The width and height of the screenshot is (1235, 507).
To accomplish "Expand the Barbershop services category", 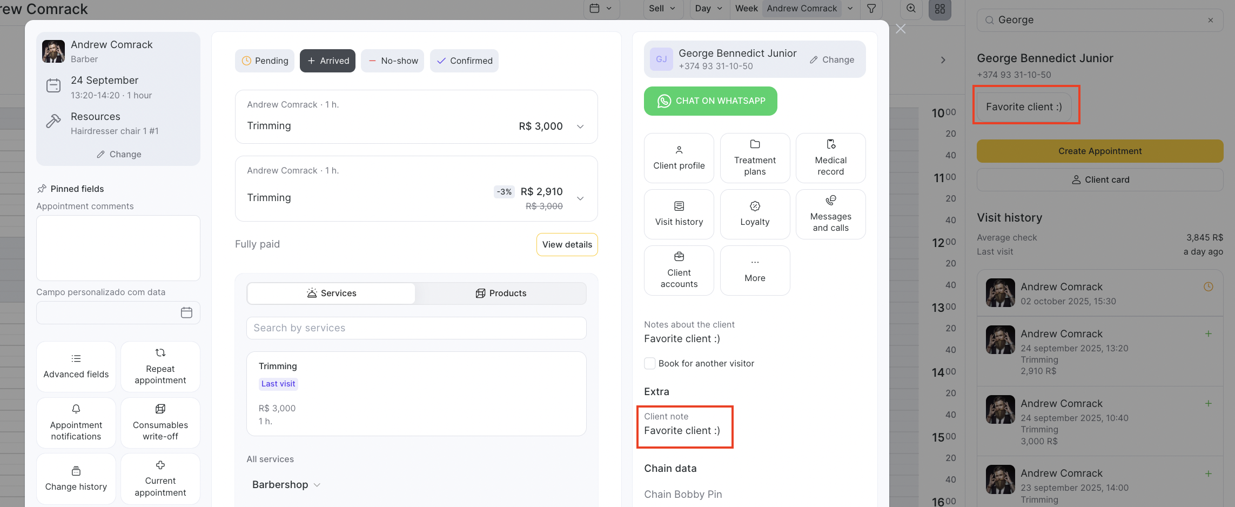I will pyautogui.click(x=286, y=485).
